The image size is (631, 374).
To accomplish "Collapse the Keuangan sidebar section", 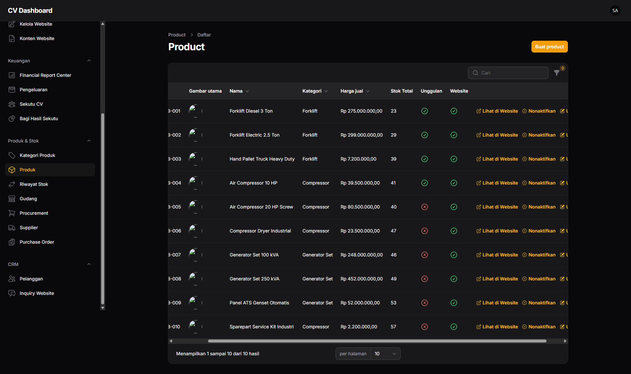I will pyautogui.click(x=89, y=61).
